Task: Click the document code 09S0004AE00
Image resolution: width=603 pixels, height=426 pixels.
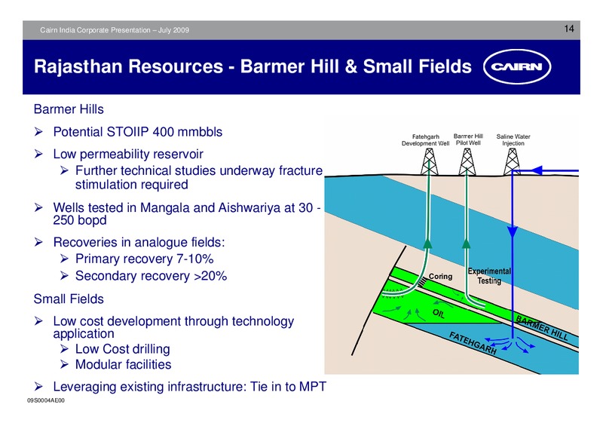Action: (x=46, y=400)
